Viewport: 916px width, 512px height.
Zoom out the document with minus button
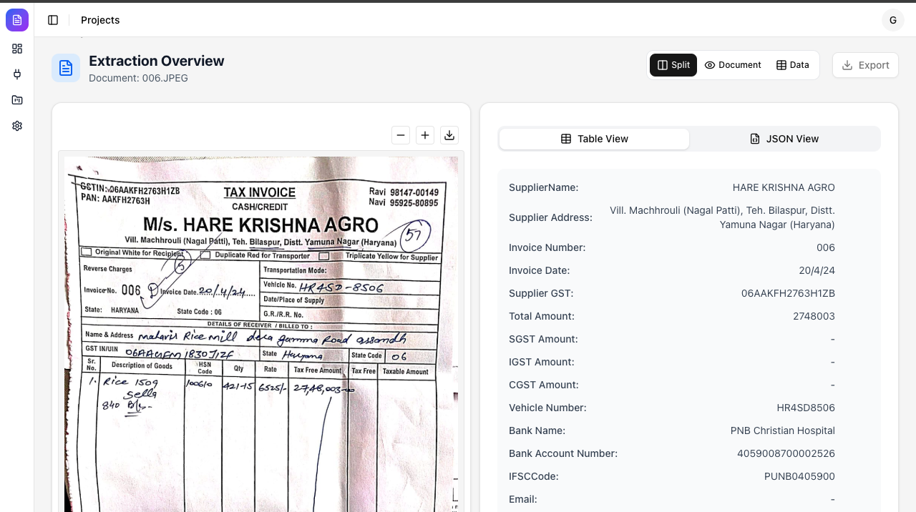click(x=401, y=135)
